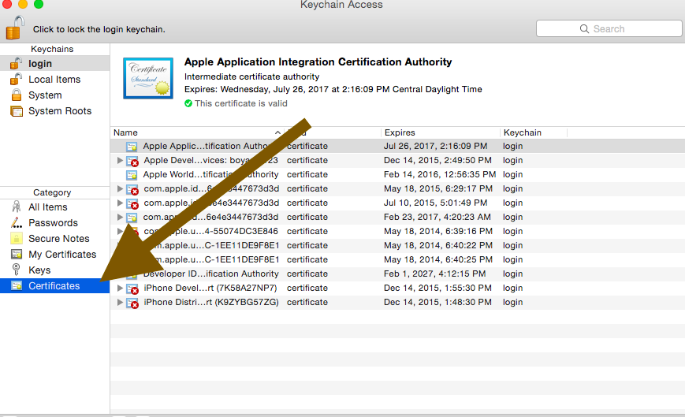This screenshot has width=685, height=417.
Task: Expand the May 18, 2015 com.apple.id certificate
Action: pos(120,188)
